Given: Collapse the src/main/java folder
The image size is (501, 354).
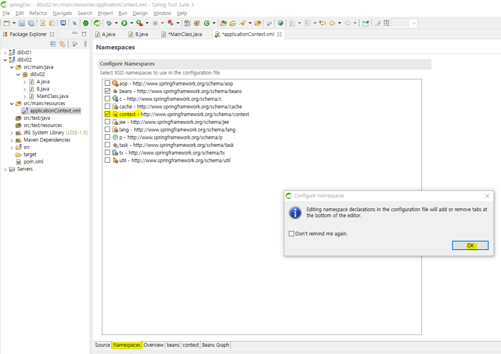Looking at the screenshot, I should click(12, 67).
